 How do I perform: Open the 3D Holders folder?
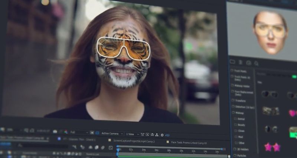click(241, 149)
